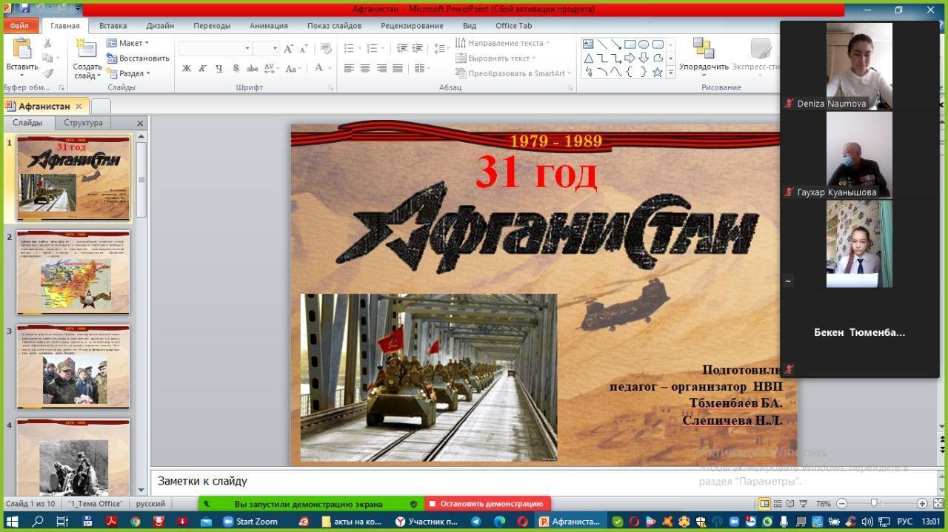The image size is (948, 532).
Task: Open the Вставка ribbon tab
Action: (113, 25)
